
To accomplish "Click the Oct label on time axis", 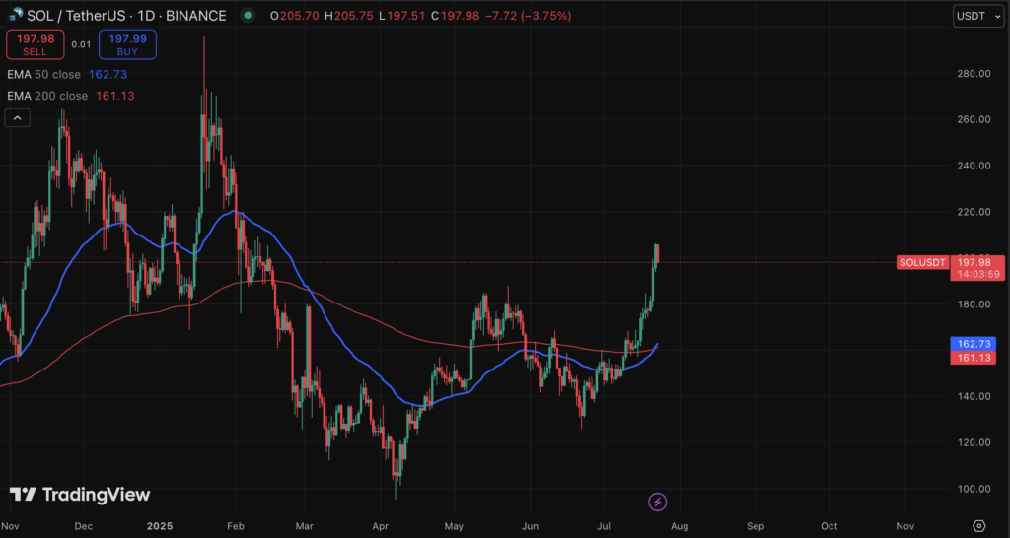I will (x=830, y=525).
